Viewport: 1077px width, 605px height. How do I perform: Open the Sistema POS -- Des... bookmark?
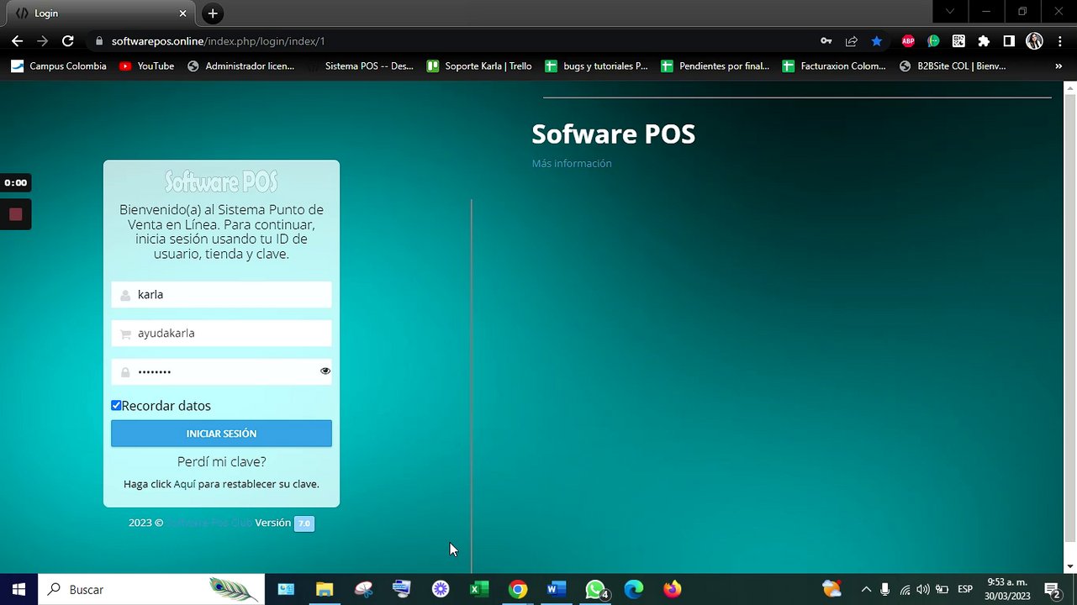(x=361, y=66)
